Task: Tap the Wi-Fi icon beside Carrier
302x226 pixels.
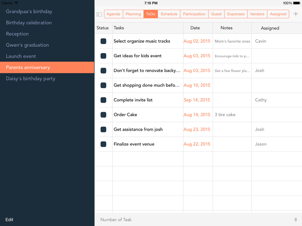Action: (x=16, y=3)
